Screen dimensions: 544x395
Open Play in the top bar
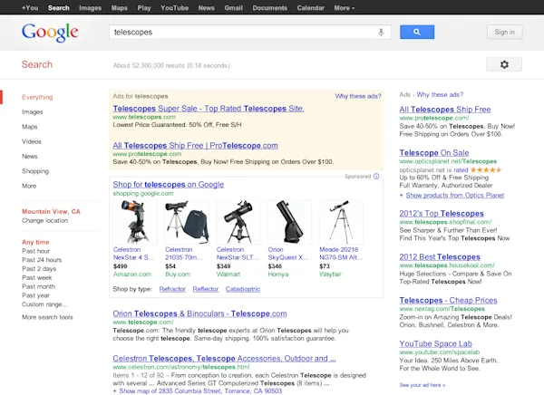tap(144, 7)
